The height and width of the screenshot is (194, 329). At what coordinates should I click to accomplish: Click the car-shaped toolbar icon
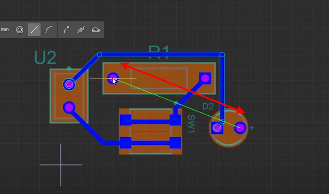[96, 30]
